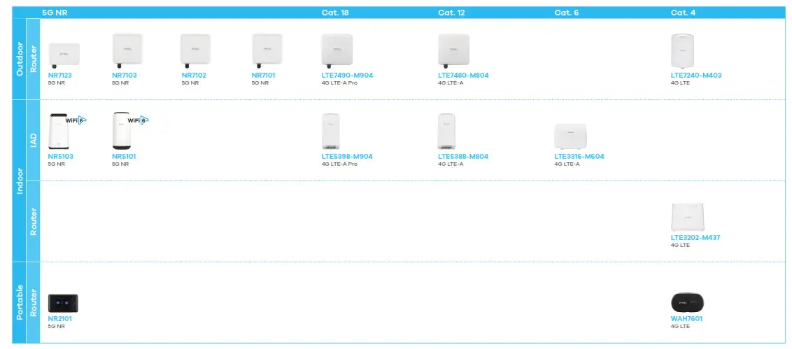Click the Portable row label
792x349 pixels.
(20, 303)
